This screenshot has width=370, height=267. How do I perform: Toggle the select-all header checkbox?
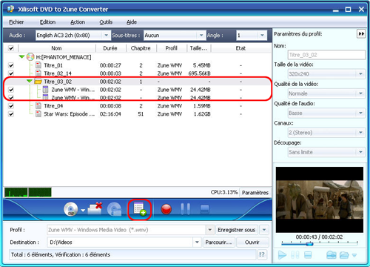[11, 48]
